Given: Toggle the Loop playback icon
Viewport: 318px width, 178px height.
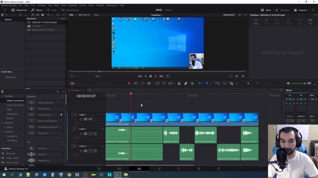Looking at the screenshot, I should 167,76.
